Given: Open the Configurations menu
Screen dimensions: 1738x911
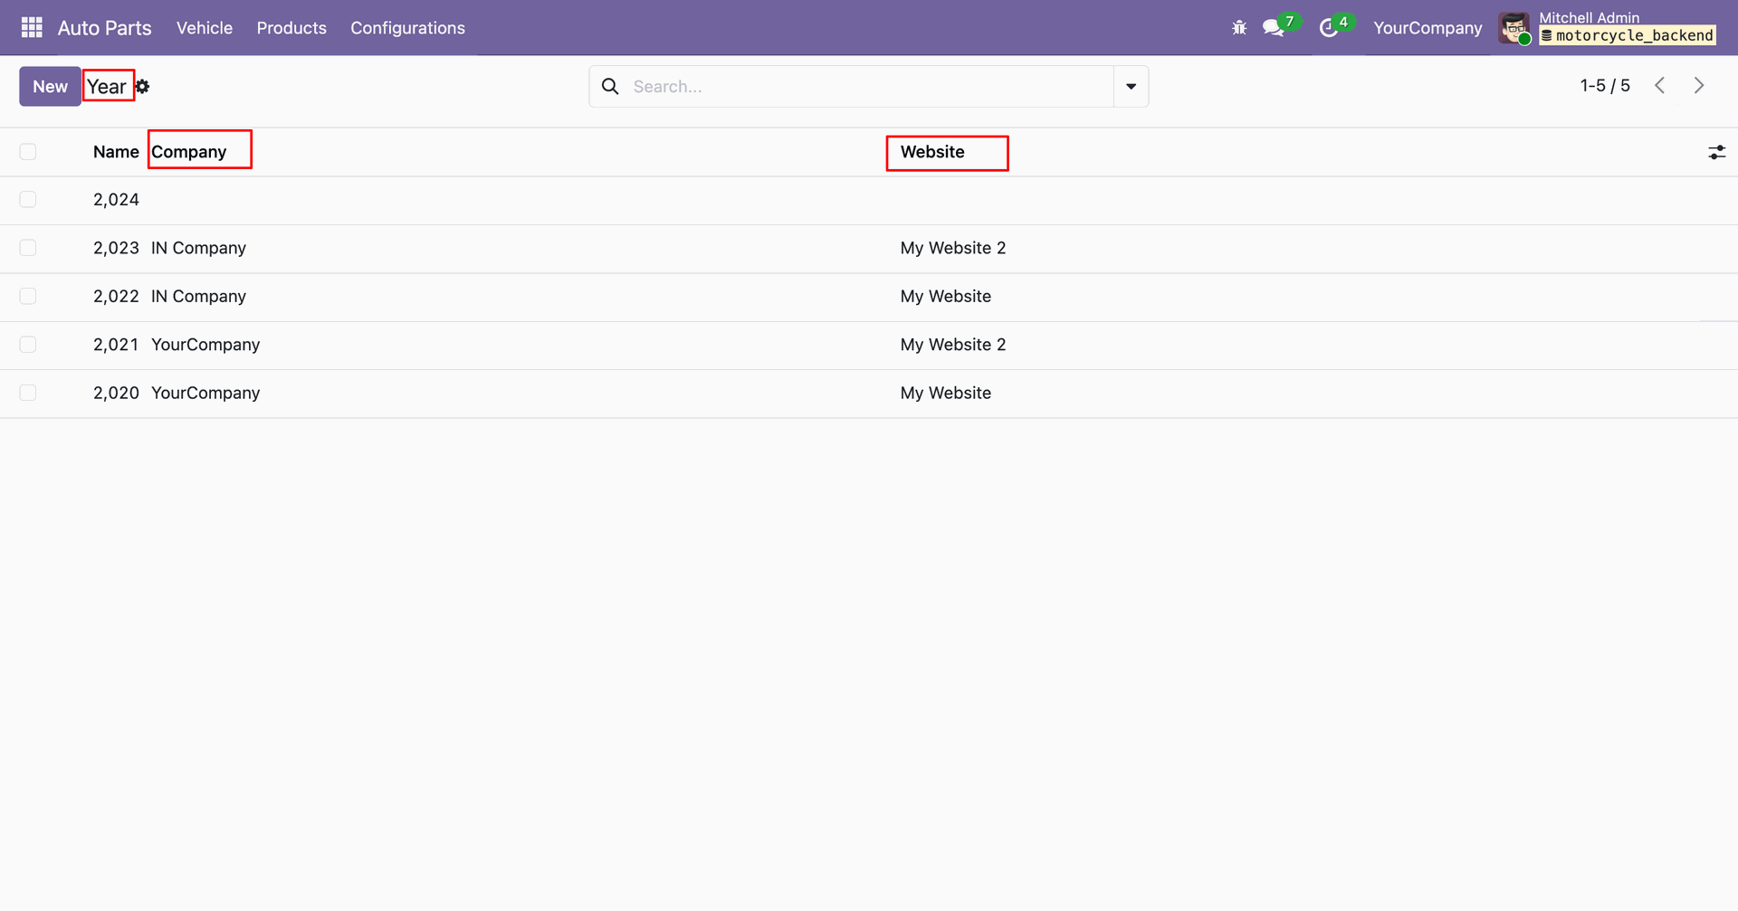Looking at the screenshot, I should coord(407,28).
